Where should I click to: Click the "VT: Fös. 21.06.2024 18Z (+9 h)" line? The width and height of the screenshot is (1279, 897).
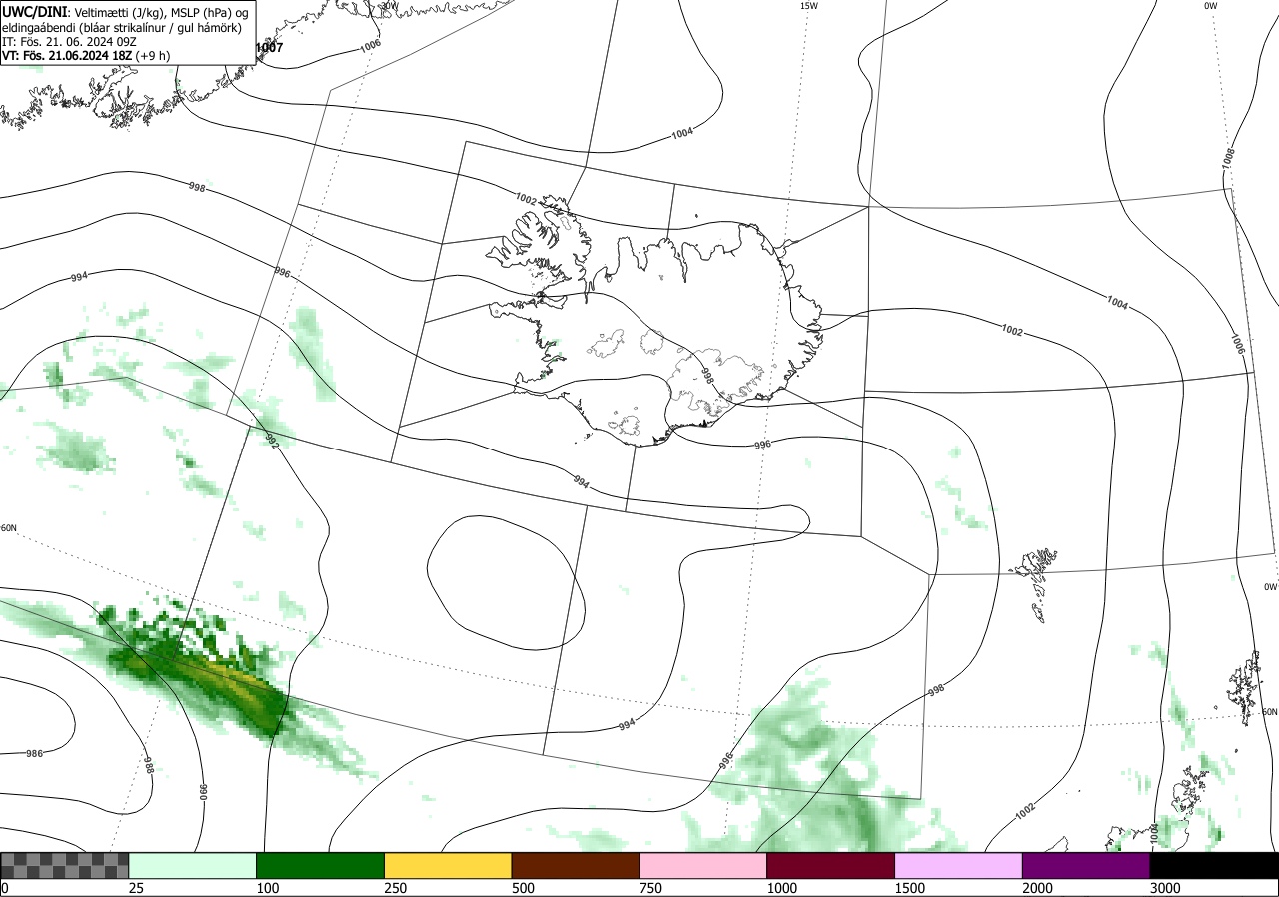coord(87,57)
